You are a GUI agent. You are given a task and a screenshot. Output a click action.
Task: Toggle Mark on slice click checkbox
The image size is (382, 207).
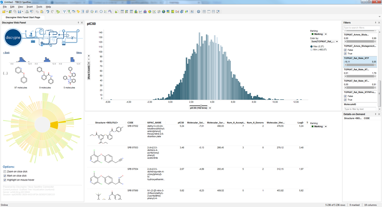[x=5, y=176]
